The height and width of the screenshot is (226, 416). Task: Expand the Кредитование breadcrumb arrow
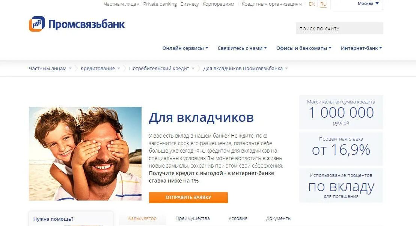(x=119, y=69)
